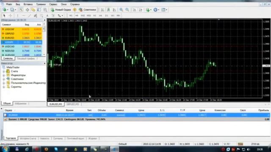Open the Periods clock icon

tap(155, 10)
